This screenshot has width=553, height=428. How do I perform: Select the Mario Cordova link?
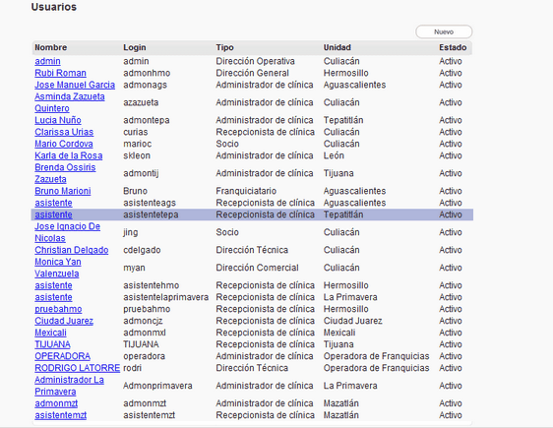64,144
